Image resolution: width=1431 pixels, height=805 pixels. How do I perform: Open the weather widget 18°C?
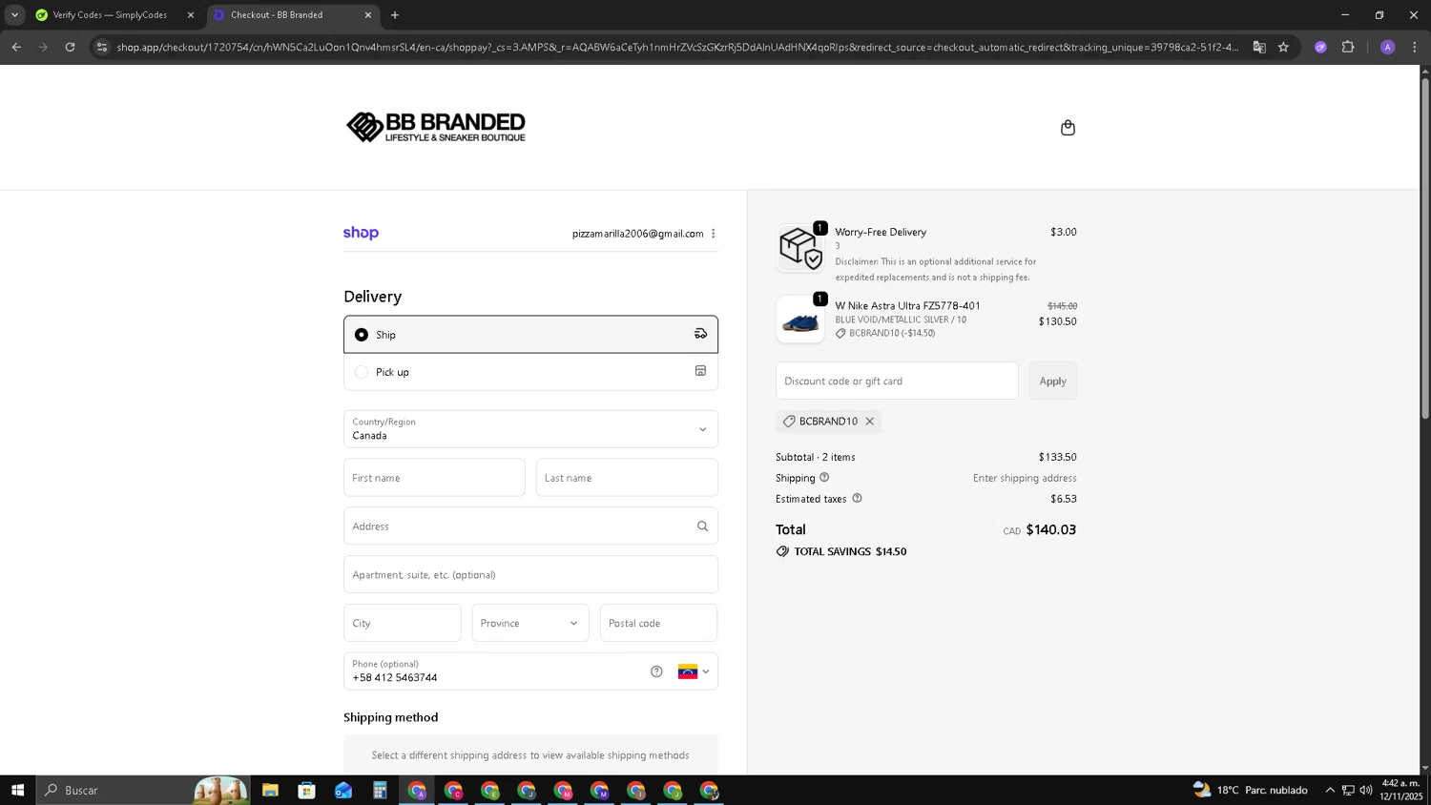pos(1250,790)
